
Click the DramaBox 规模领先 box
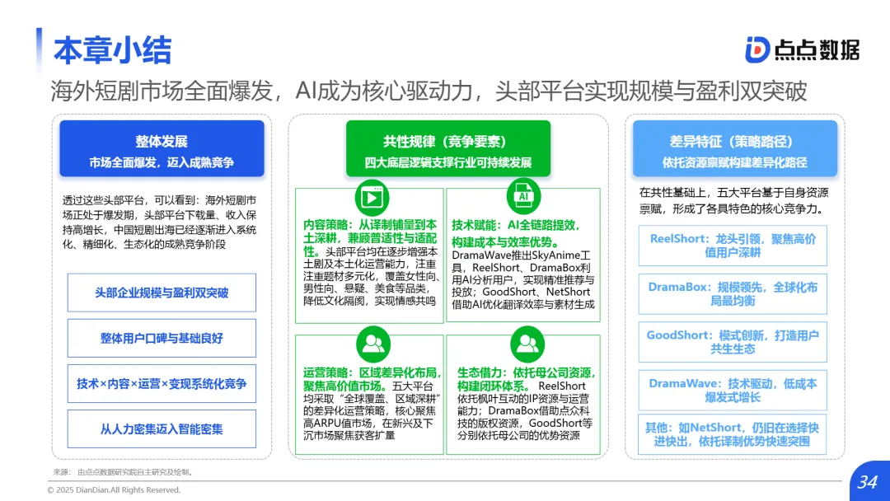coord(733,294)
